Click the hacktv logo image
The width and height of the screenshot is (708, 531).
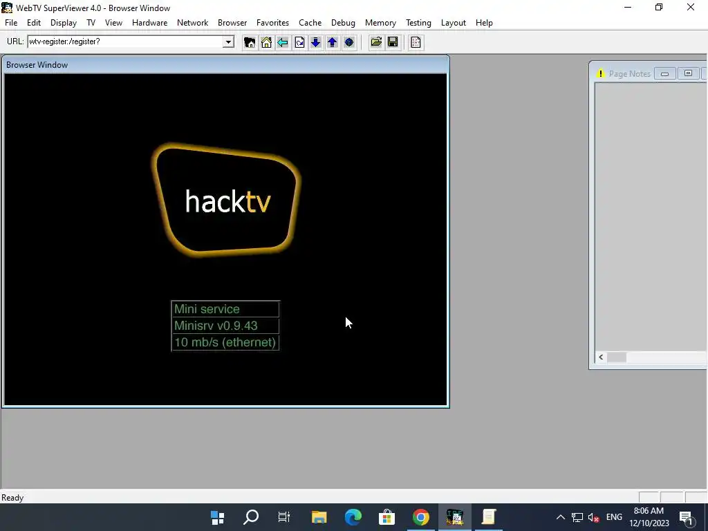[x=226, y=201]
